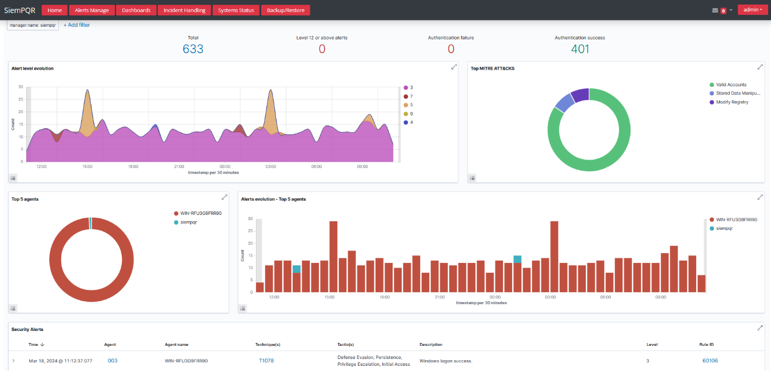Open the admin user dropdown
771x371 pixels.
[x=752, y=10]
